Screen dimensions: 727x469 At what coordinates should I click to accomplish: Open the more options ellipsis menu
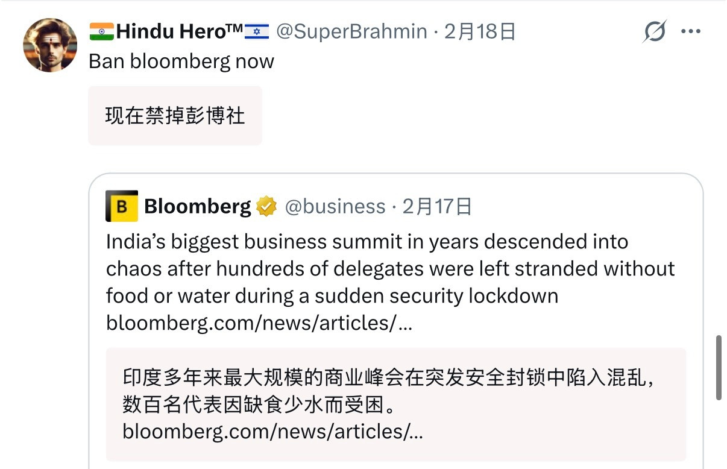pos(691,30)
